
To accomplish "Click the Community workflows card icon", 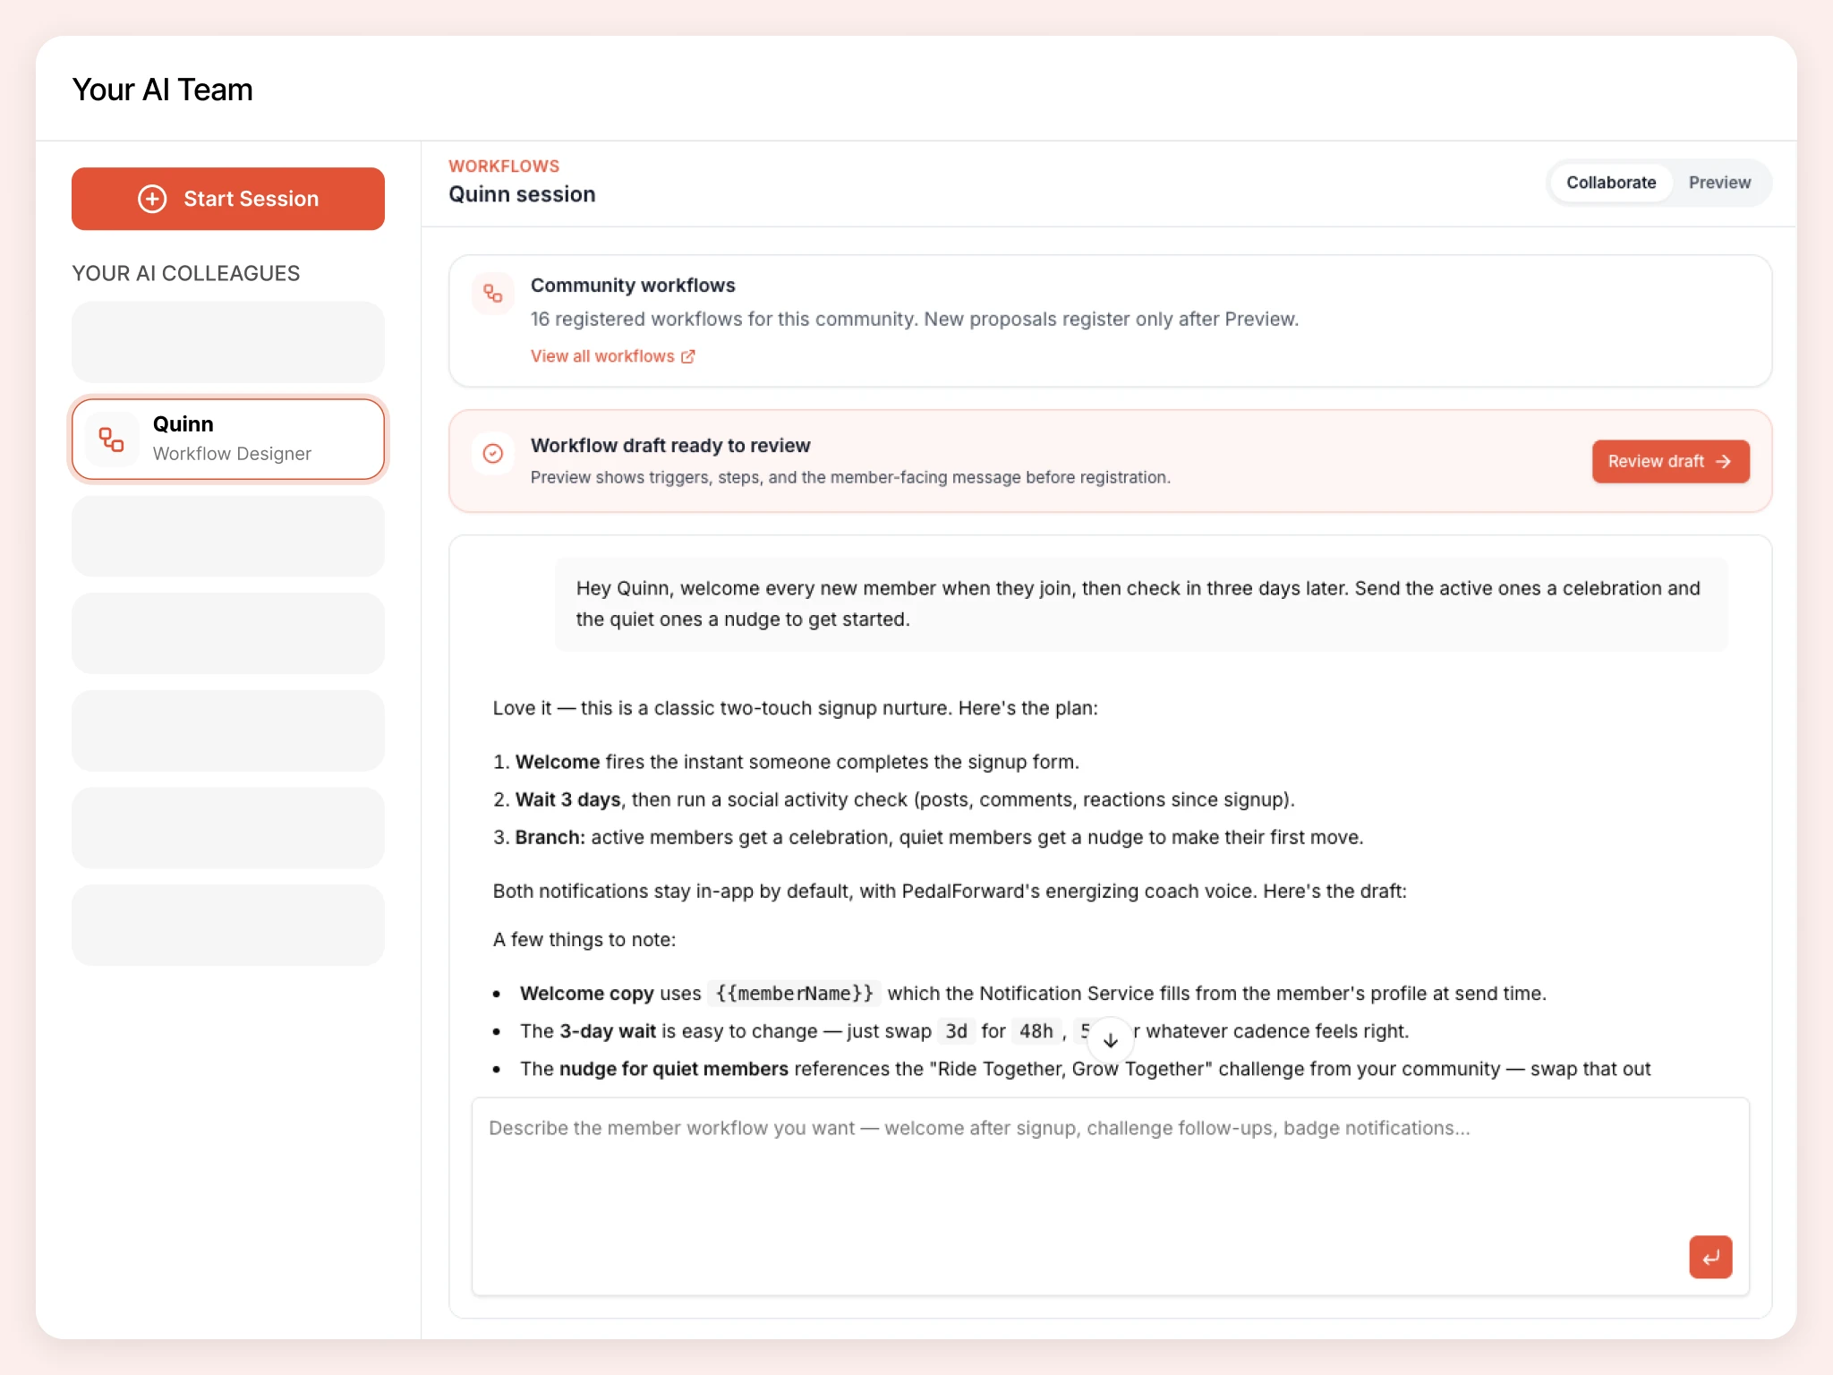I will (493, 294).
